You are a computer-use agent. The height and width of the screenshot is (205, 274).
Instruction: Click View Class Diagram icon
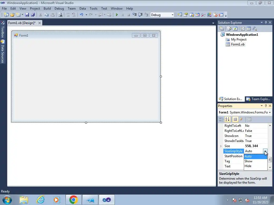point(255,29)
